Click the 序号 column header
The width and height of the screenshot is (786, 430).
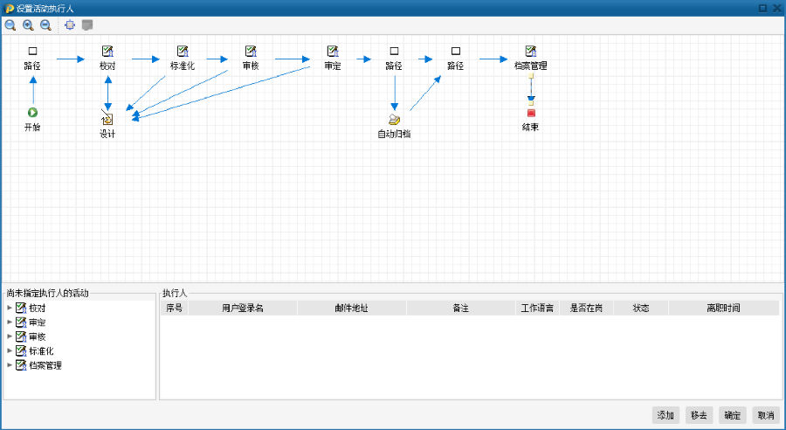[175, 308]
